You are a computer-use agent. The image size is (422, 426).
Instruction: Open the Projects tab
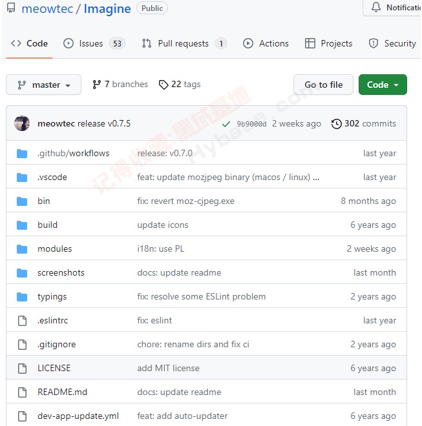pos(328,43)
